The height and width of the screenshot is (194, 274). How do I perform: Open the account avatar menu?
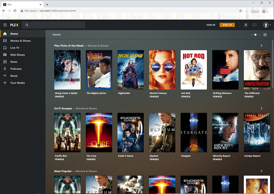click(x=267, y=25)
